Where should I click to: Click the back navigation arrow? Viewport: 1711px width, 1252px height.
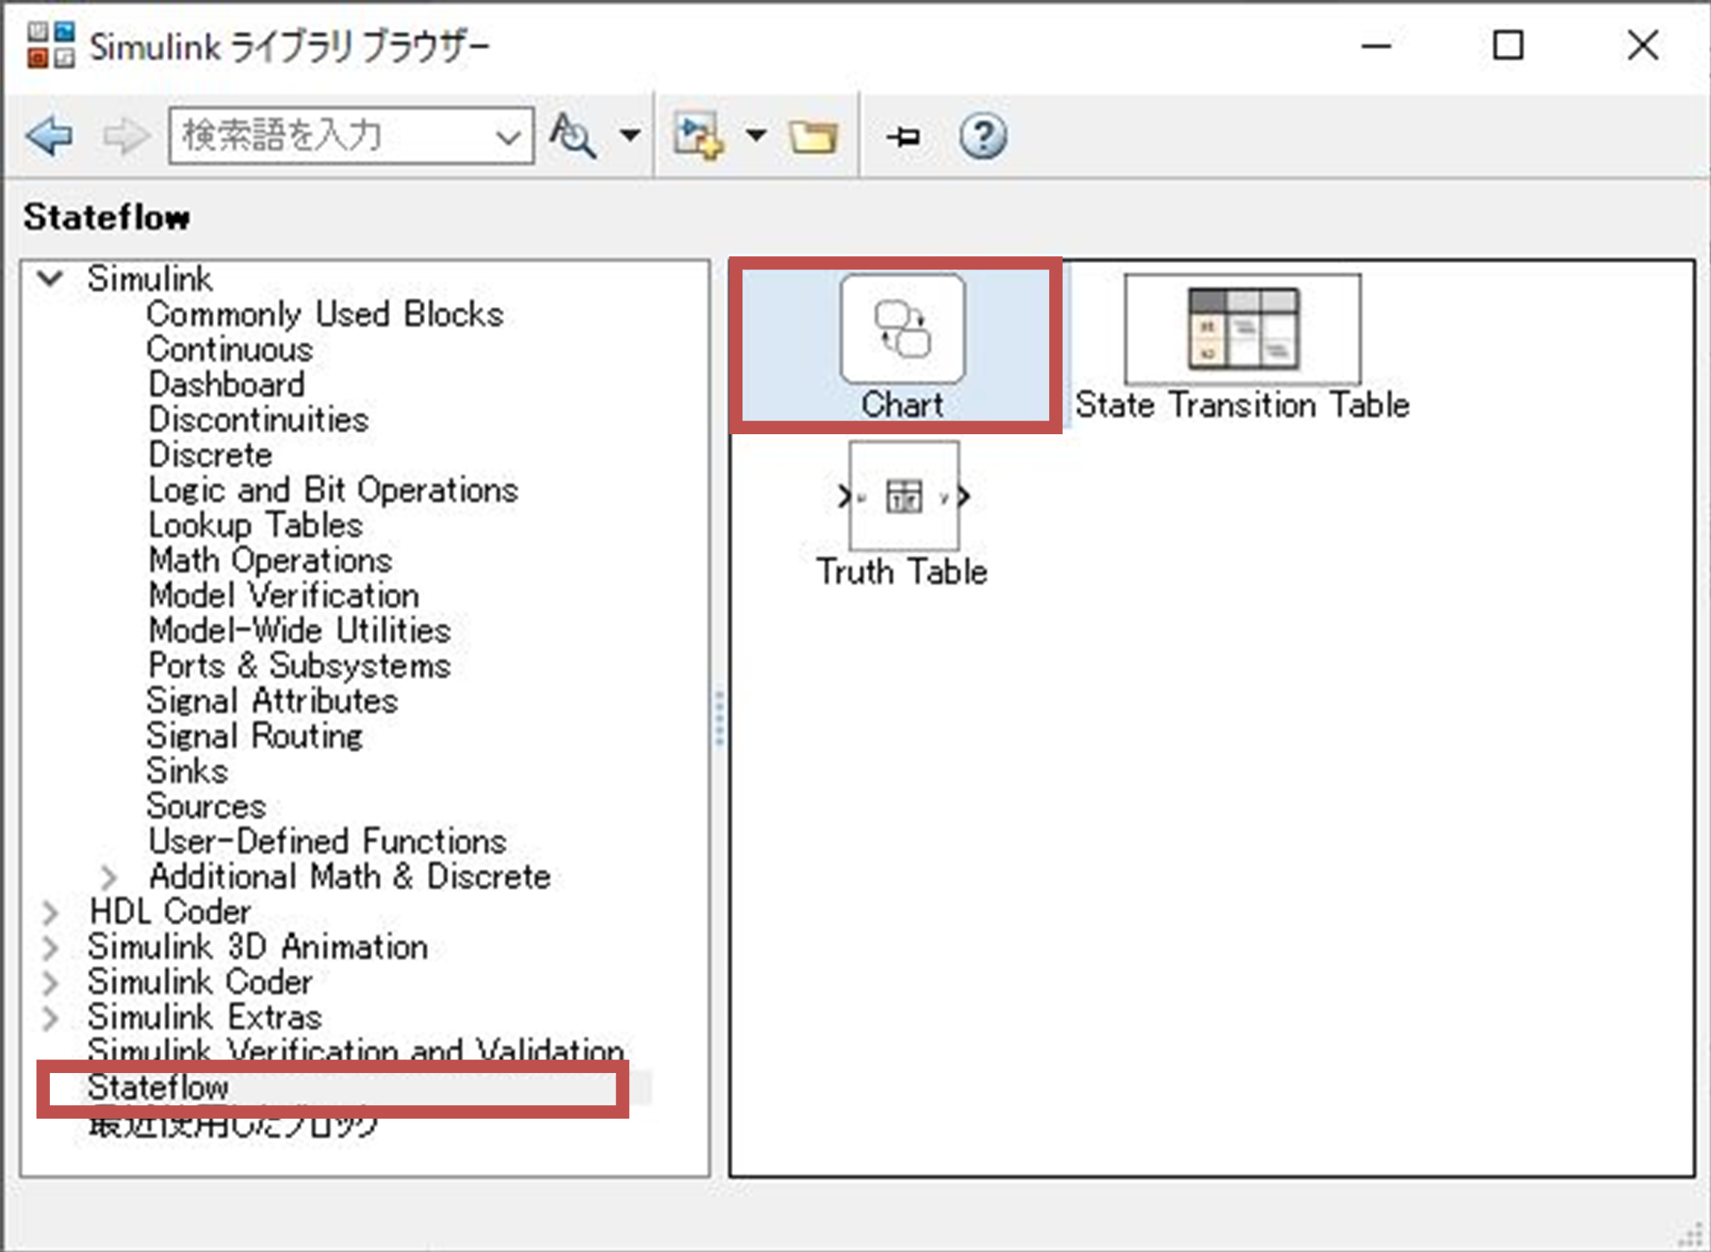[x=49, y=136]
